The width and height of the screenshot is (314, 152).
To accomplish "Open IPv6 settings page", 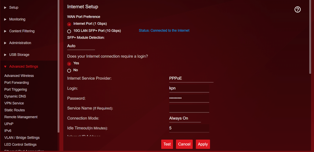I will 8,131.
